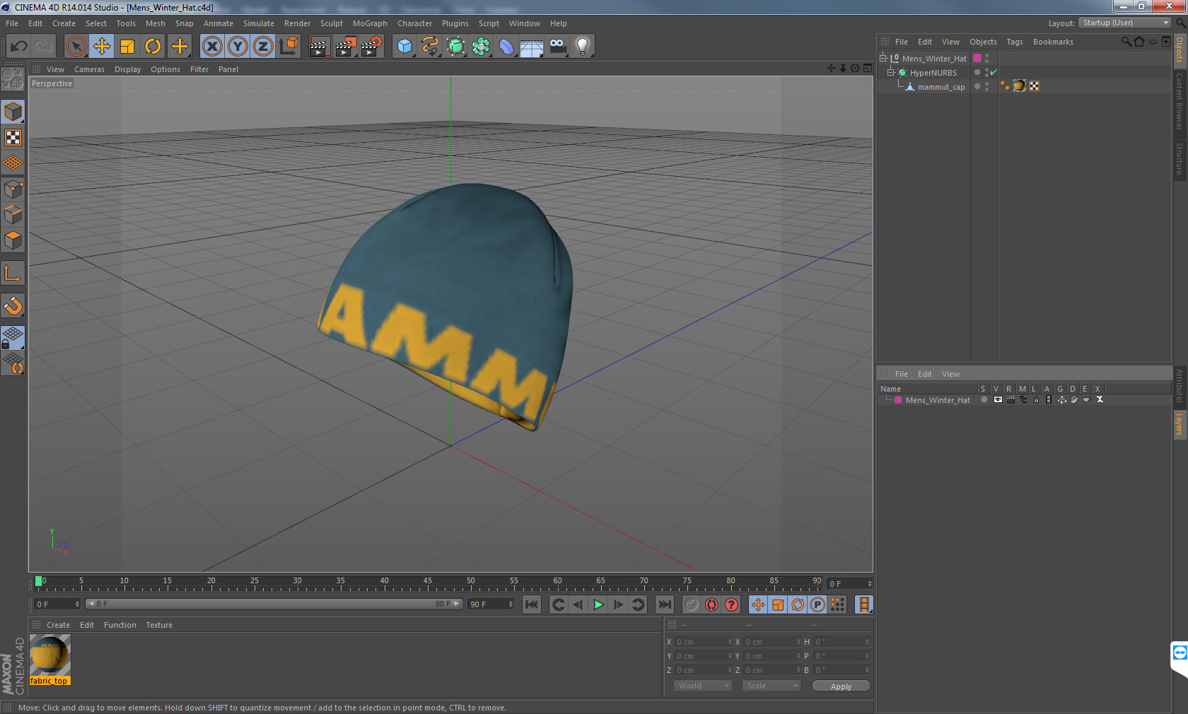1188x714 pixels.
Task: Click the Undo arrow icon
Action: coord(19,47)
